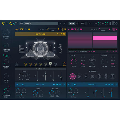
Task: Select the flat bypass Speaker IR option
Action: [73, 76]
